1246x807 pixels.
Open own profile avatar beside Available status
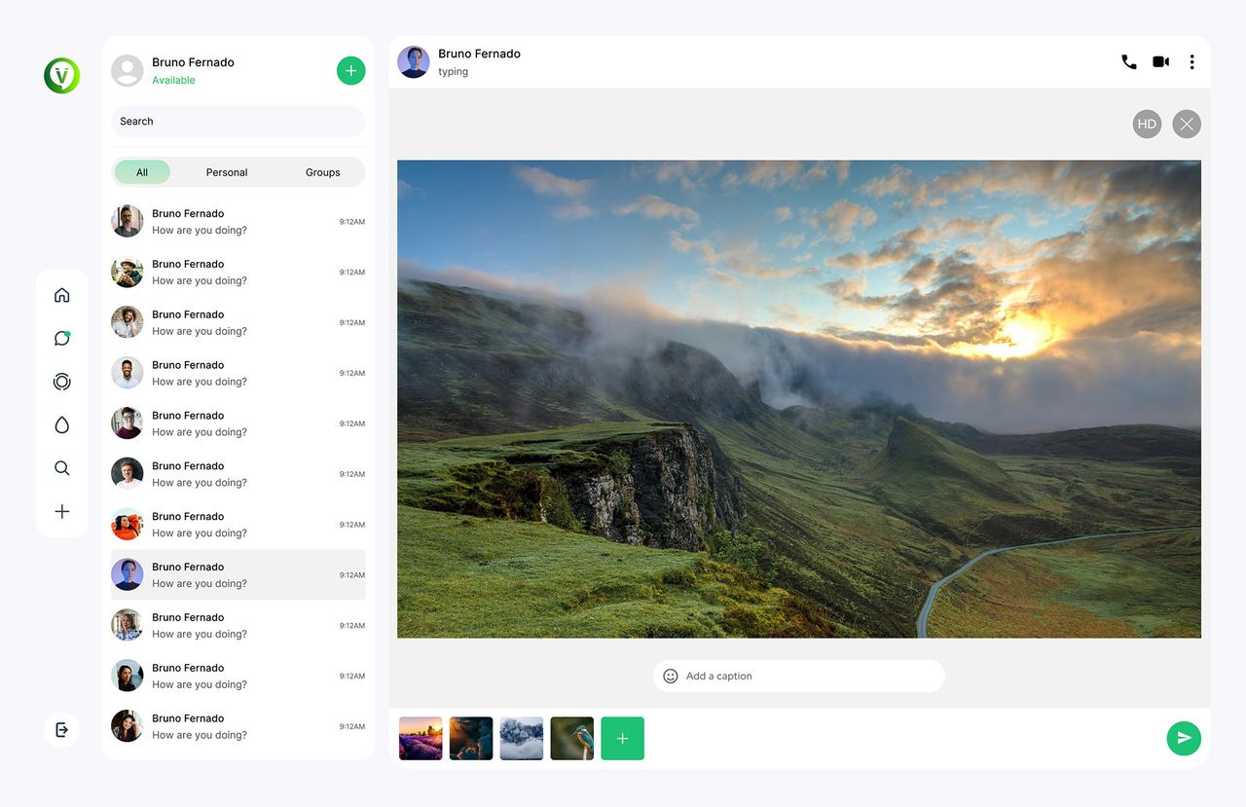[x=128, y=71]
